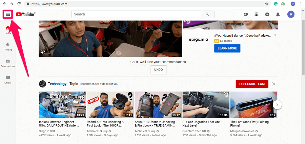The height and width of the screenshot is (144, 305).
Task: Open the create video camera icon
Action: pos(246,14)
